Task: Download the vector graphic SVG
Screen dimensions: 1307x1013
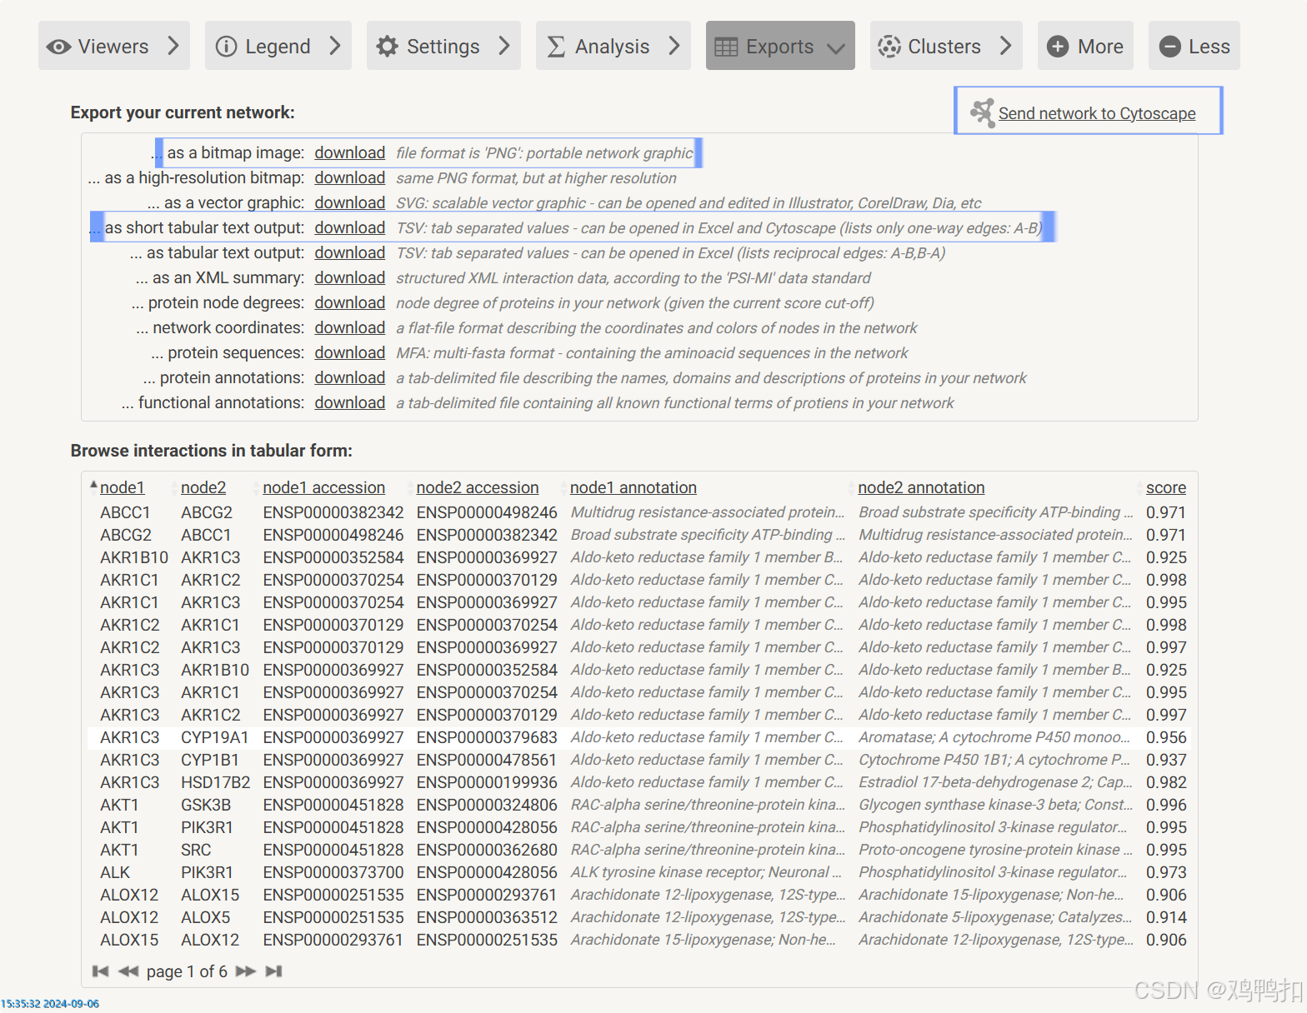Action: pyautogui.click(x=350, y=203)
